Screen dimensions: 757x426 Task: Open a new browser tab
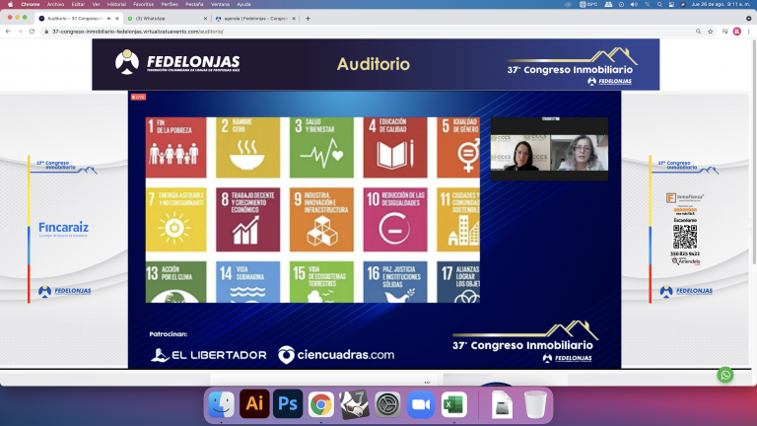point(308,19)
